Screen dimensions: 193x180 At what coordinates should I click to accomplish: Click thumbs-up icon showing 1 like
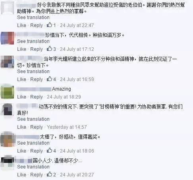[50, 25]
